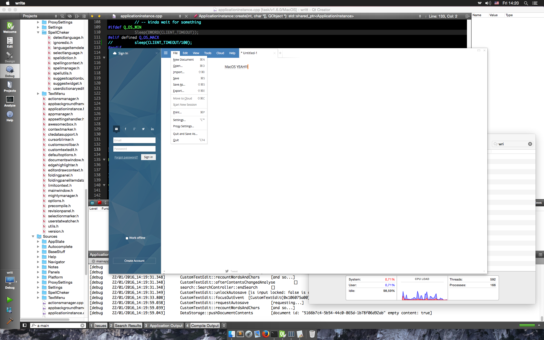This screenshot has height=340, width=544.
Task: Choose Save As... from File menu
Action: click(x=189, y=84)
